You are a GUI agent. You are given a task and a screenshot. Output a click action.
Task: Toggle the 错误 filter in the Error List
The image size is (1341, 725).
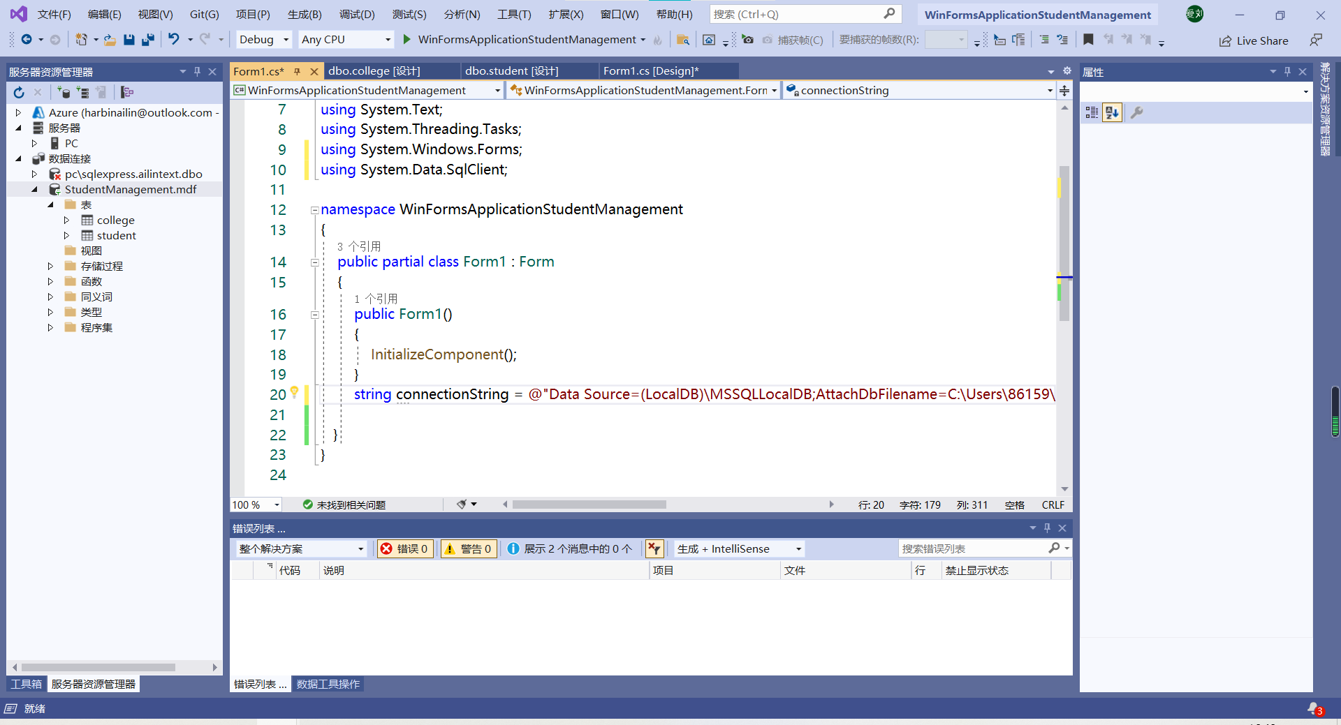coord(405,548)
